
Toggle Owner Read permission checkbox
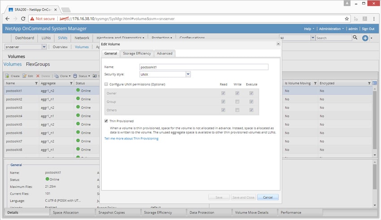click(223, 93)
